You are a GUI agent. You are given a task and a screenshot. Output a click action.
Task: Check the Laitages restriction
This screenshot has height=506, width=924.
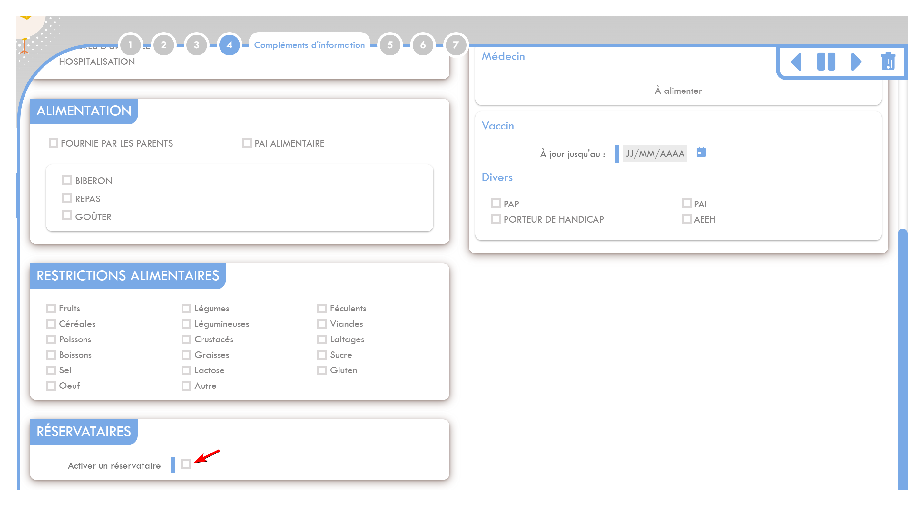[322, 339]
